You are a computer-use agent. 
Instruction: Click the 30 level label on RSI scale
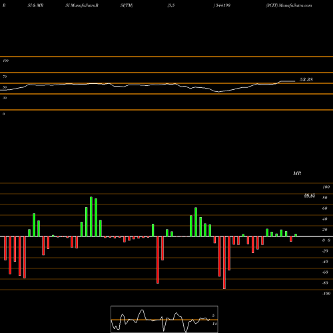pos(5,98)
